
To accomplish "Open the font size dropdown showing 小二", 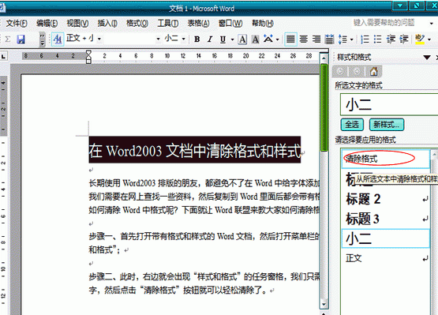I will (184, 39).
